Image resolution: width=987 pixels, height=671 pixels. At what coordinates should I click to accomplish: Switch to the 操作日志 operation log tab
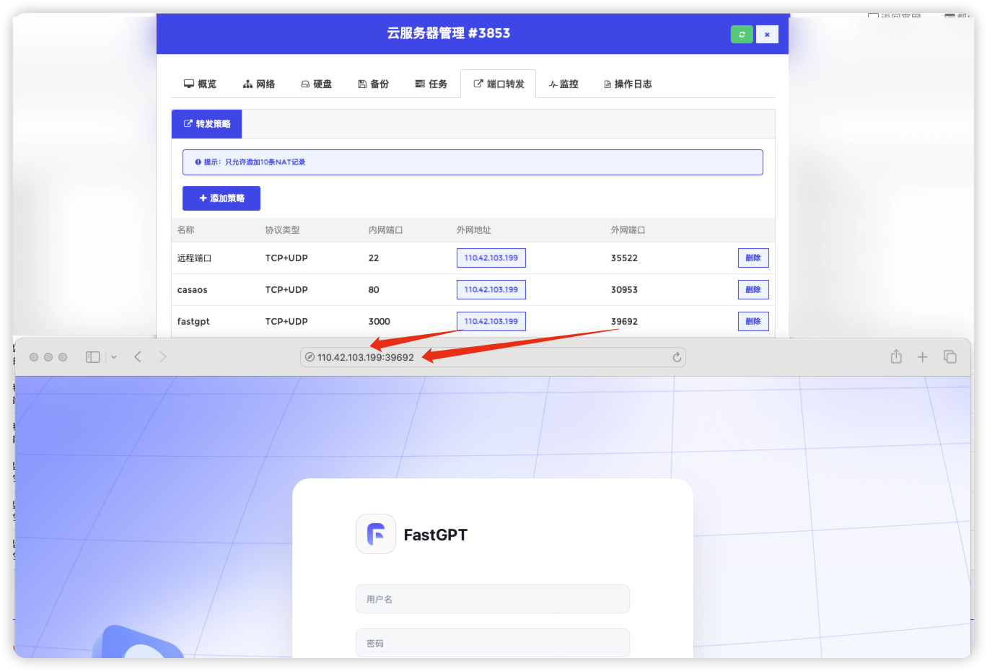click(628, 84)
